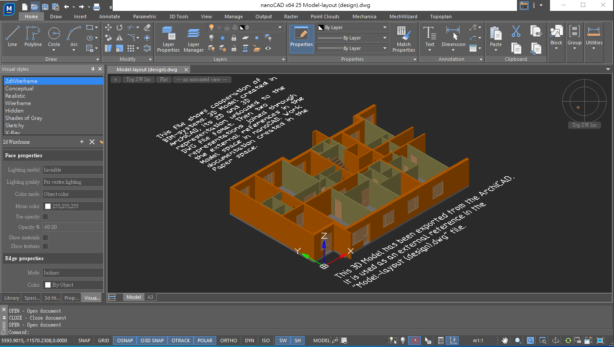Click the Save icon in quick access toolbar
Image resolution: width=614 pixels, height=347 pixels.
[45, 6]
